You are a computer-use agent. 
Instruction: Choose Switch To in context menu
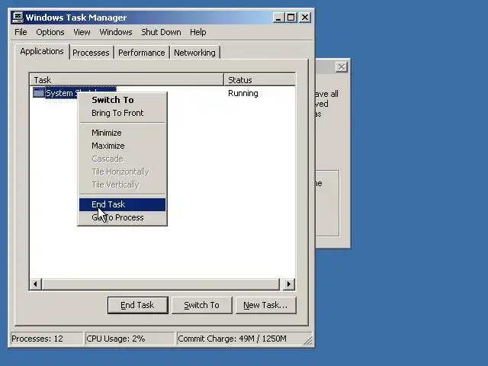(122, 100)
